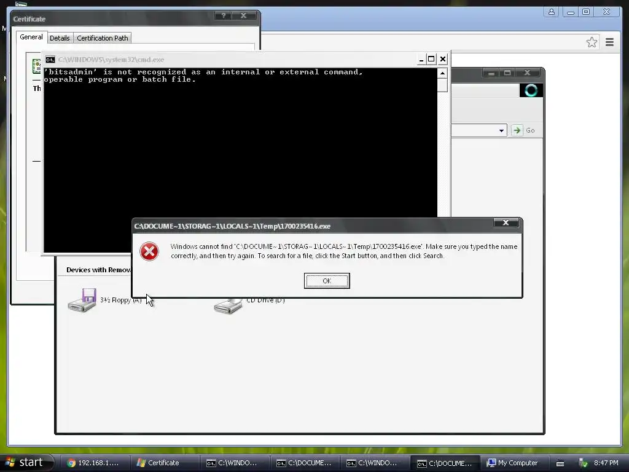
Task: Open address bar dropdown in My Computer
Action: 501,130
